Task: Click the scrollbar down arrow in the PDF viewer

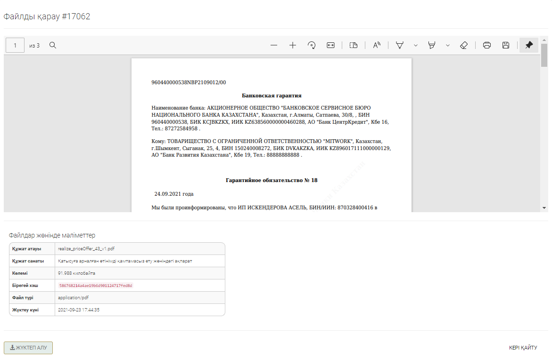Action: coord(544,207)
